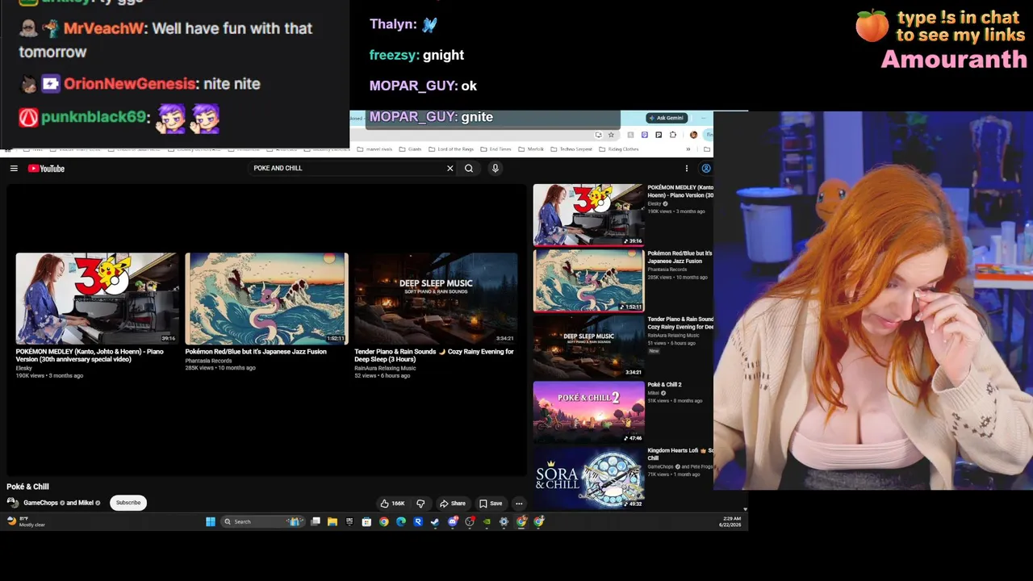Screen dimensions: 1033x581
Task: Open Steam from the taskbar
Action: pos(435,522)
